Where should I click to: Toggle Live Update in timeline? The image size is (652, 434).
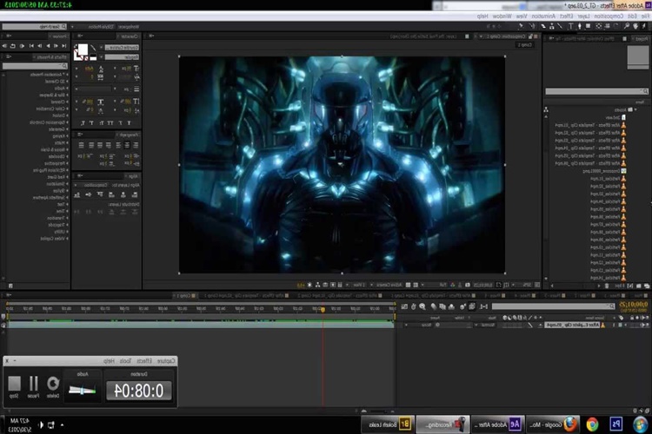(x=471, y=306)
